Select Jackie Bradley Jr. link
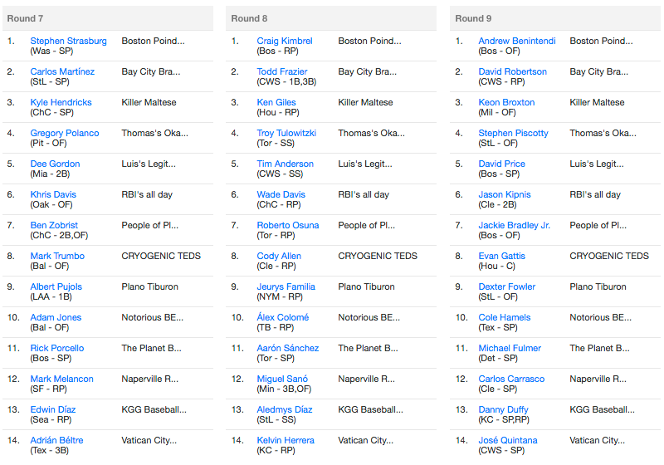664x465 pixels. (514, 225)
